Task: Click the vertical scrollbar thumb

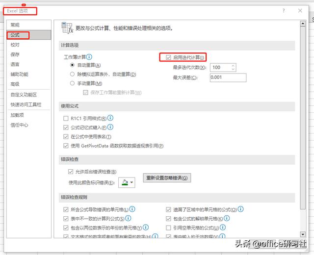Action: 303,118
